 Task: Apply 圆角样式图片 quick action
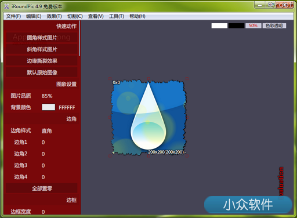pos(42,38)
